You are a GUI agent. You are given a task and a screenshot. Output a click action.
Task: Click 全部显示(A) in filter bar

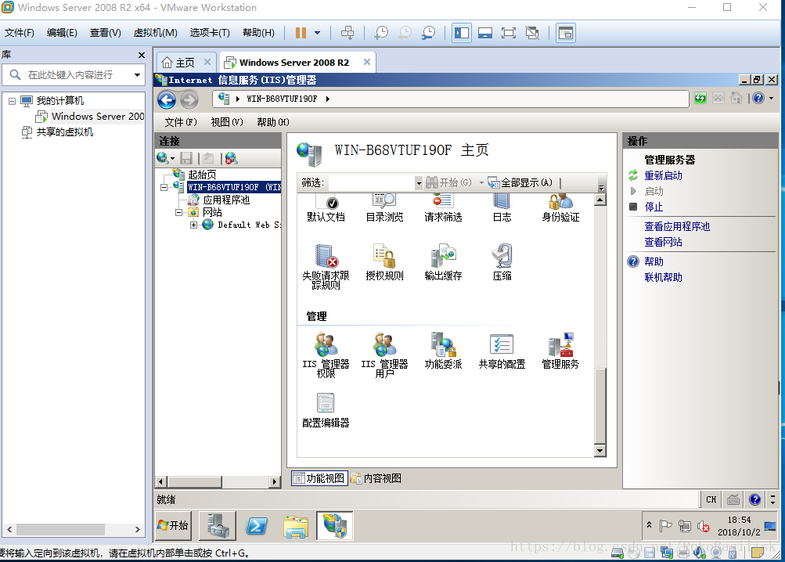(x=520, y=183)
